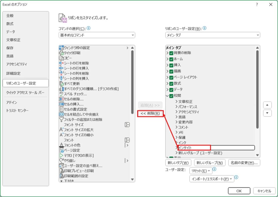Click the info icon beside コマンドの選択
Image resolution: width=278 pixels, height=197 pixels.
pyautogui.click(x=89, y=28)
